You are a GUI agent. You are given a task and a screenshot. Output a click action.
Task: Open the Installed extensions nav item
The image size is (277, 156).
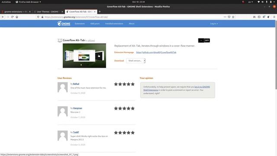(x=114, y=24)
